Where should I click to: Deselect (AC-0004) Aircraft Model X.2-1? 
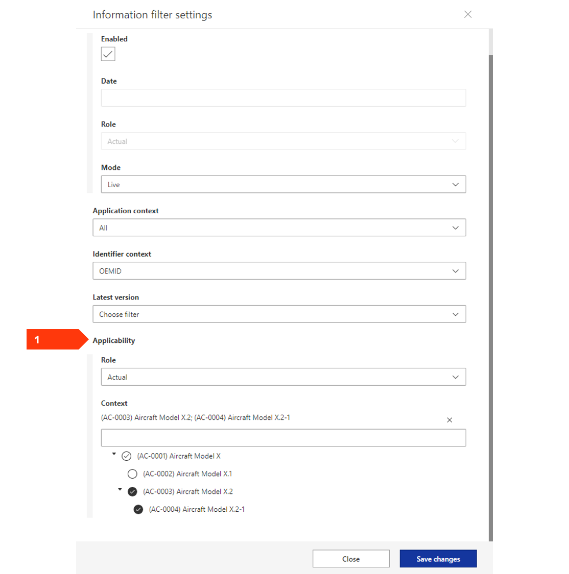point(138,509)
